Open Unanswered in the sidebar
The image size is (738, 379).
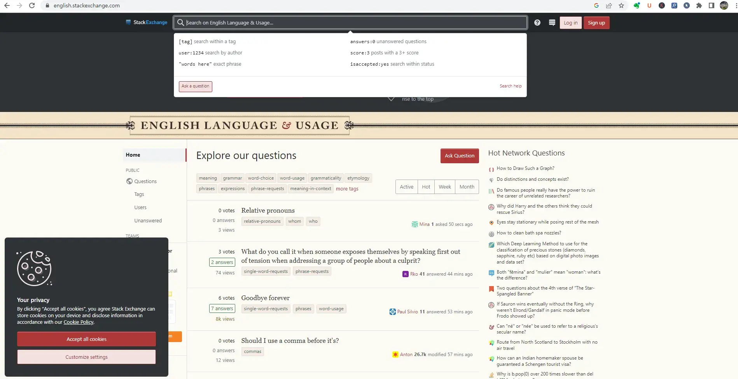click(148, 221)
